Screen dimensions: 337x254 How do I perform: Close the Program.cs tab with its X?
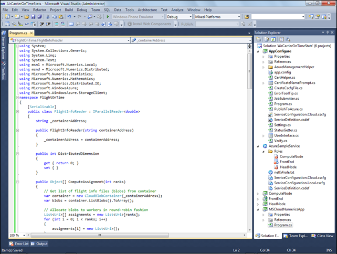click(x=31, y=33)
